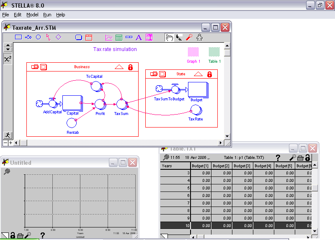
Task: Select the Flow tool in toolbar
Action: pos(28,37)
